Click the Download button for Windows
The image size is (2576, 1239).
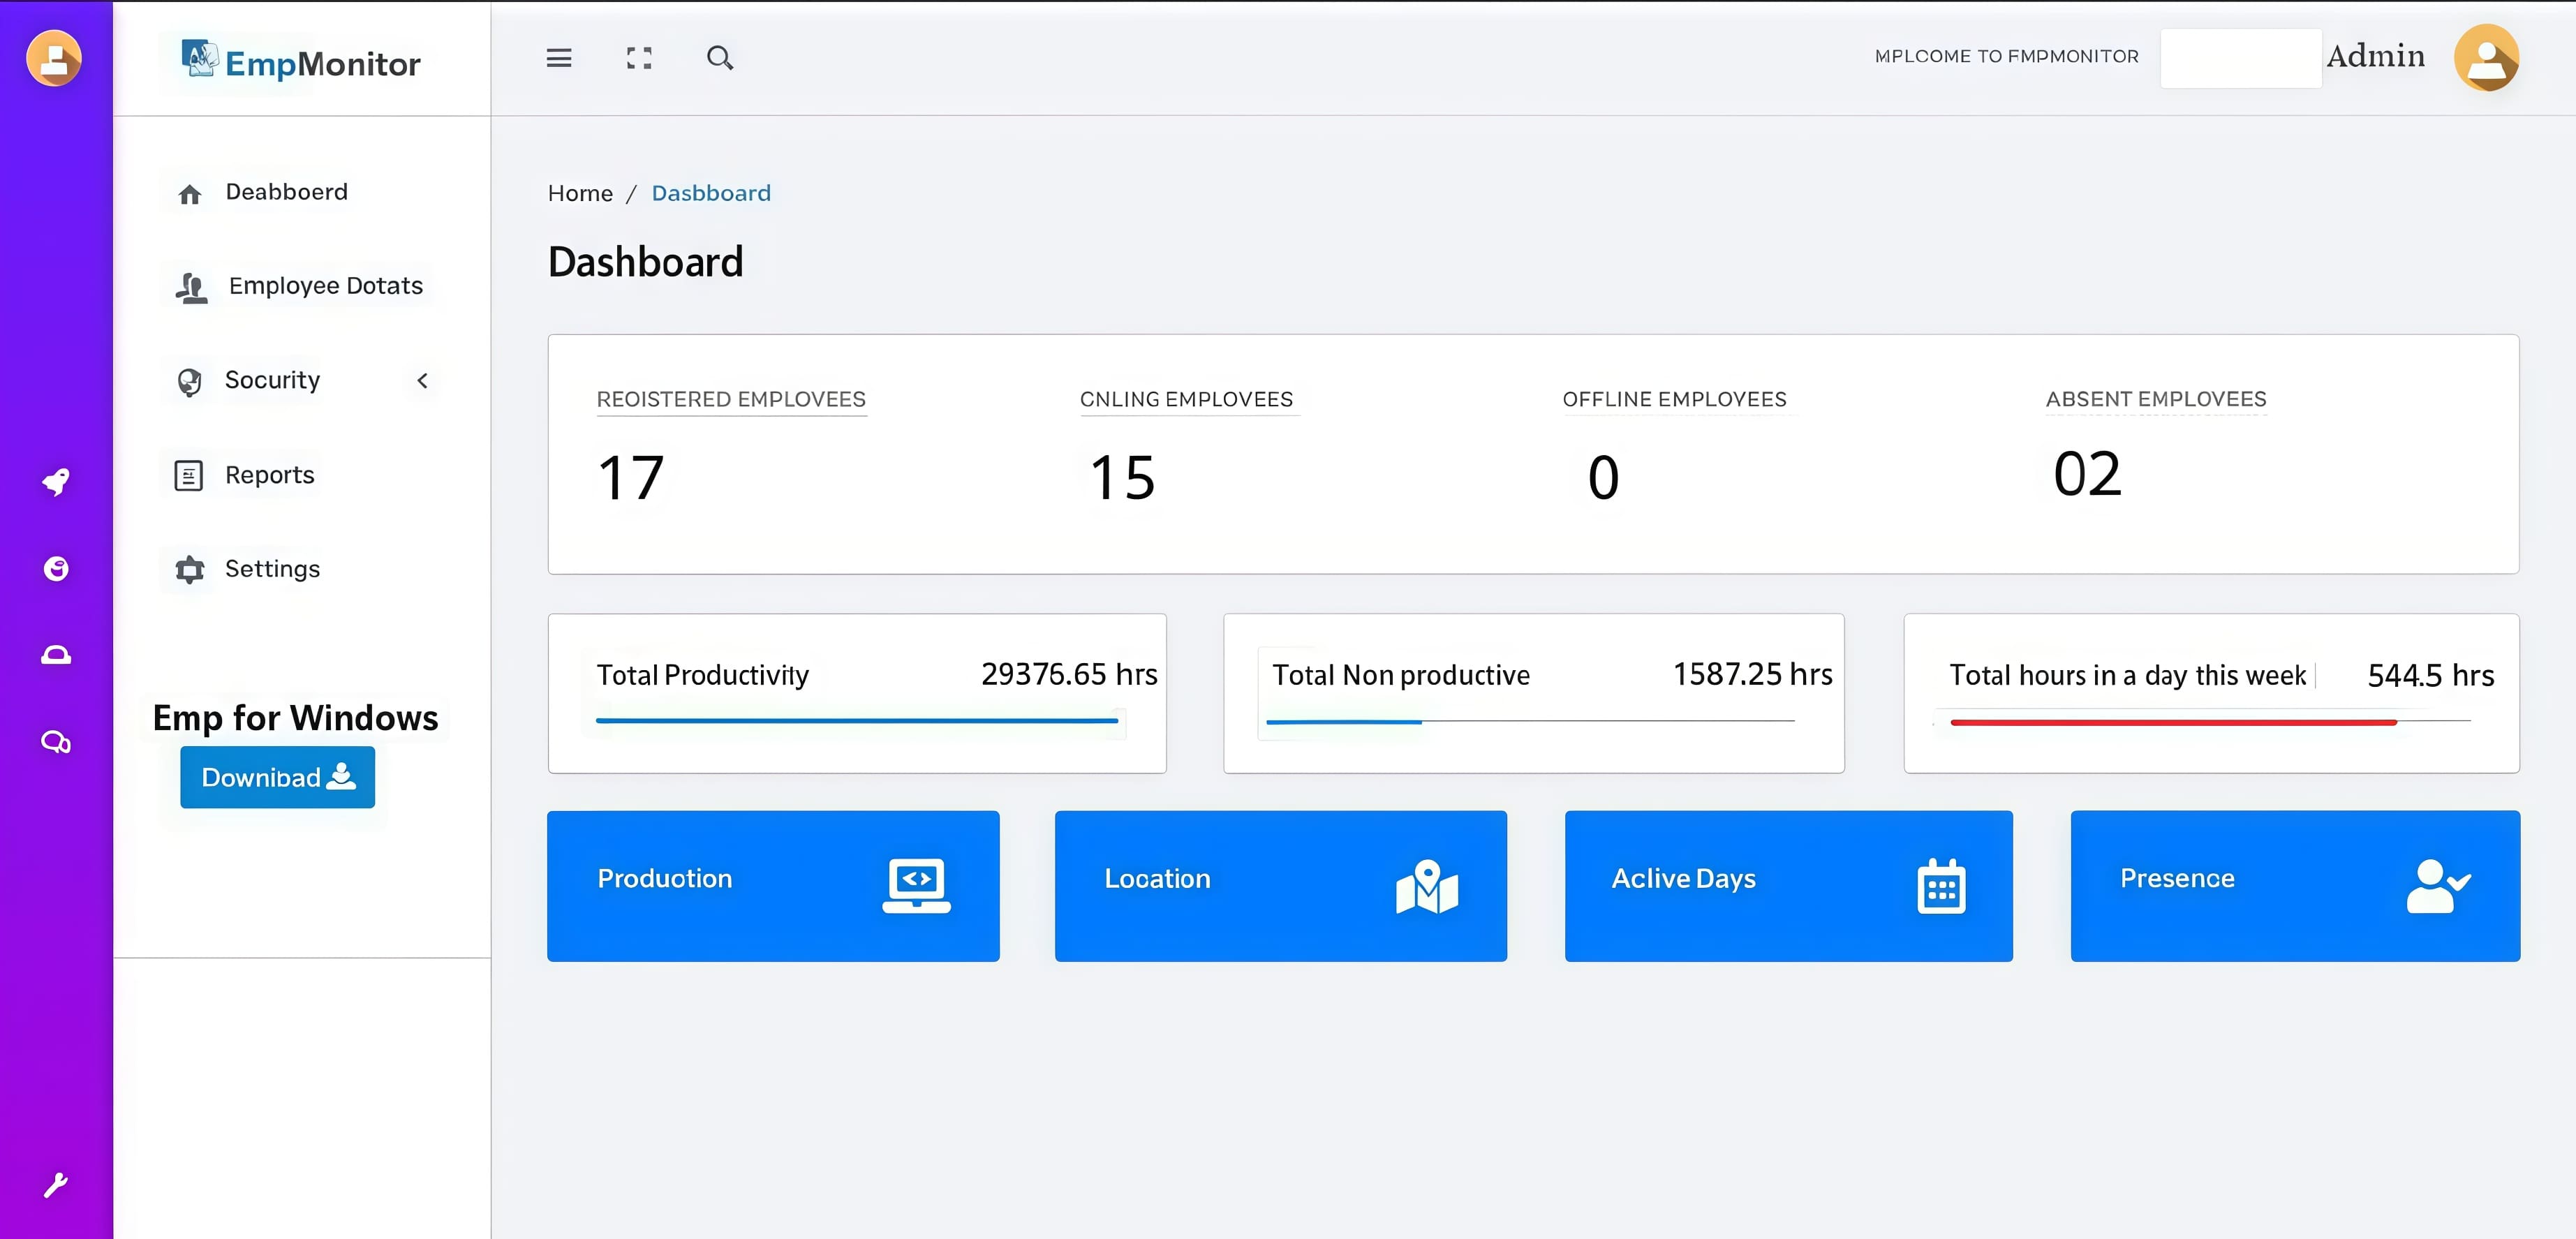pos(277,777)
